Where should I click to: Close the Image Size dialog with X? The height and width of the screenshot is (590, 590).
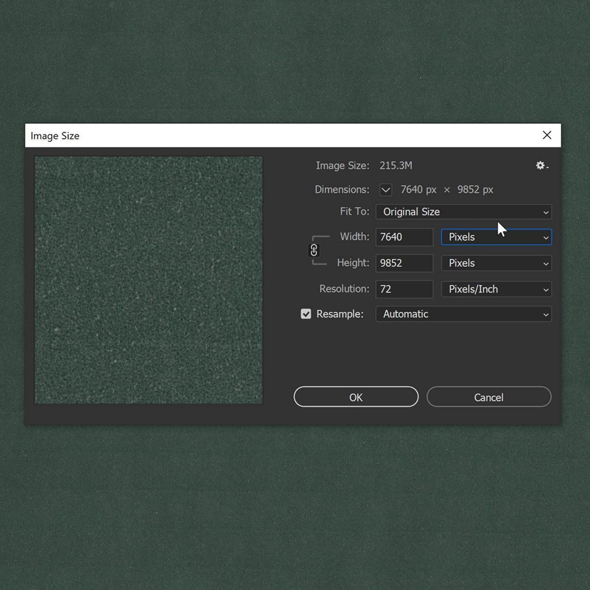[x=547, y=135]
